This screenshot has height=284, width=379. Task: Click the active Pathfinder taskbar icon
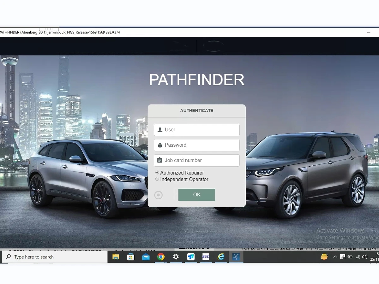coord(236,257)
